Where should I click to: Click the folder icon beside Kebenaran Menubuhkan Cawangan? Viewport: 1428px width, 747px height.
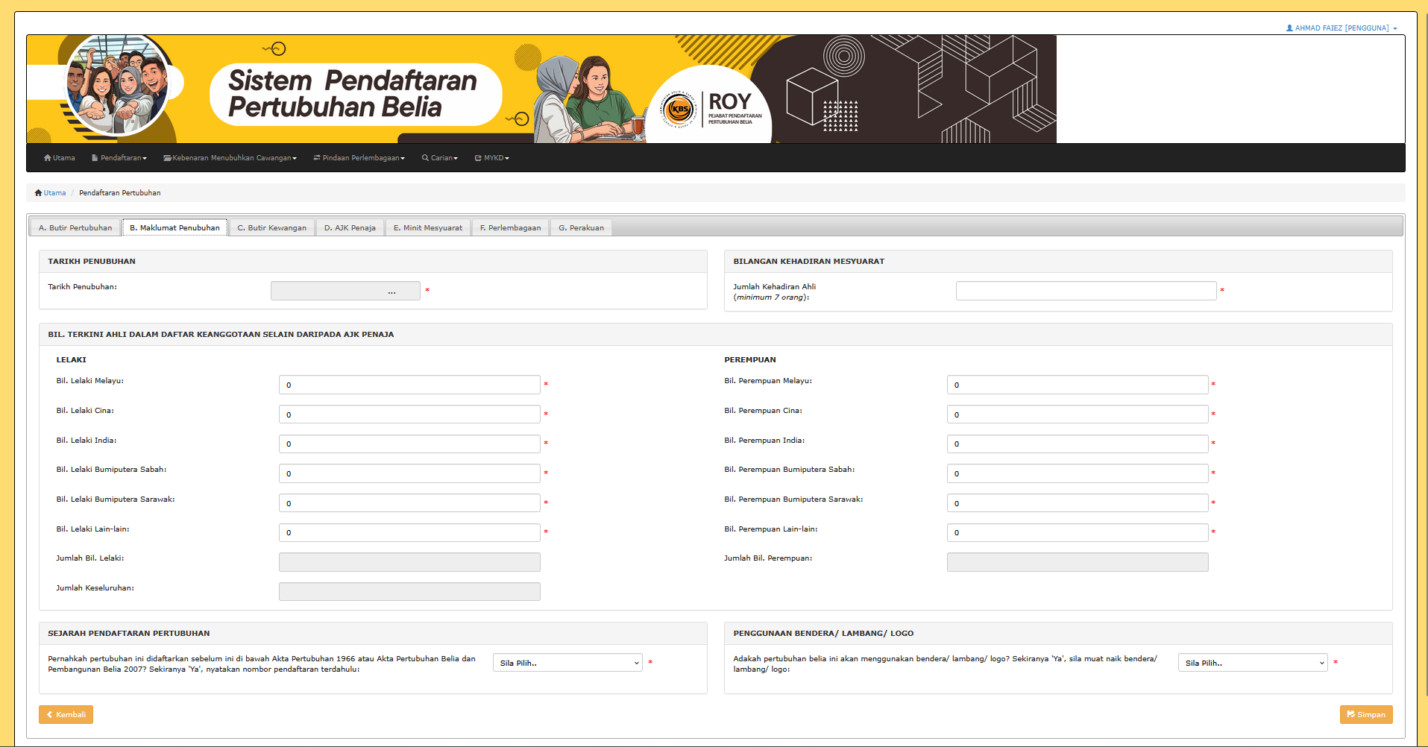coord(167,158)
